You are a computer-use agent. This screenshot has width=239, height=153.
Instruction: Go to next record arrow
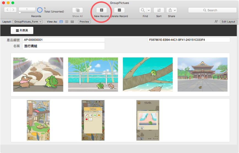click(x=14, y=10)
